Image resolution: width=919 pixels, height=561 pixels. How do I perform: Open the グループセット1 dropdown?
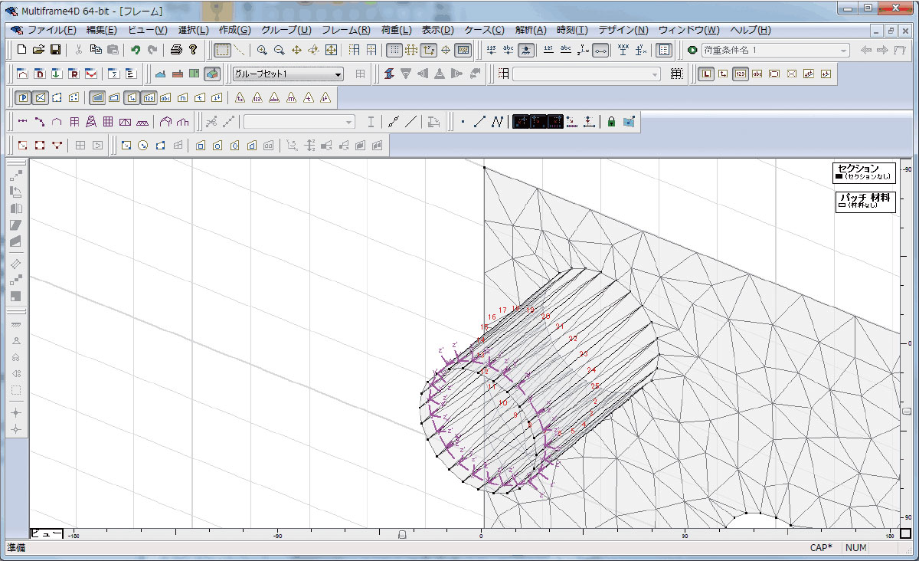pos(338,74)
